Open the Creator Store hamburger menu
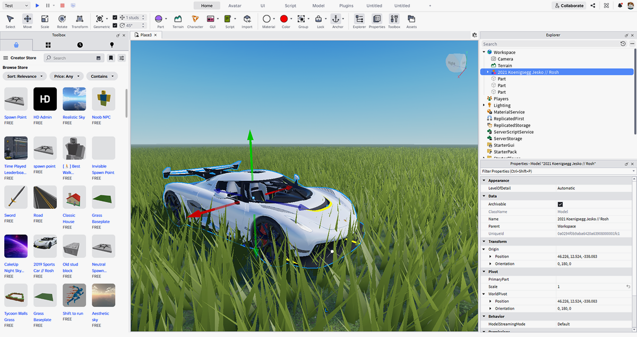The width and height of the screenshot is (637, 337). pos(5,58)
